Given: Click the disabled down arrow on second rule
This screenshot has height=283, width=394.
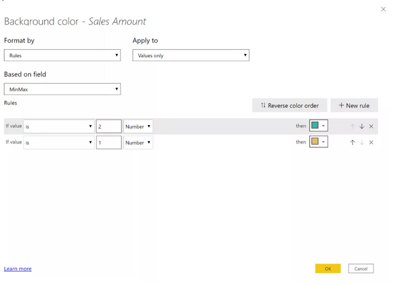Looking at the screenshot, I should point(362,142).
